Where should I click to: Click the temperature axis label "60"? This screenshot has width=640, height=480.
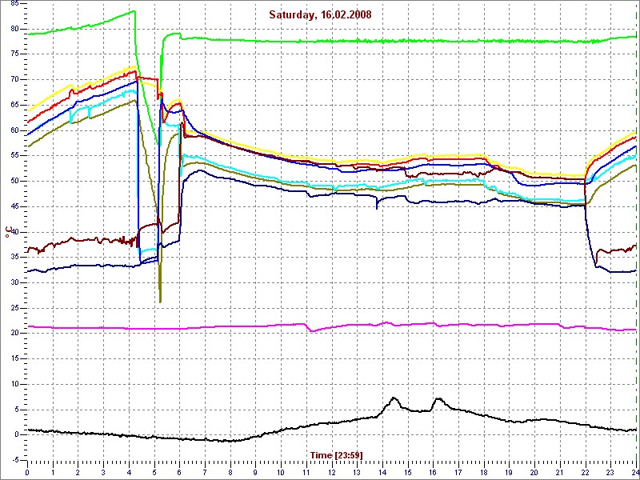pyautogui.click(x=14, y=130)
